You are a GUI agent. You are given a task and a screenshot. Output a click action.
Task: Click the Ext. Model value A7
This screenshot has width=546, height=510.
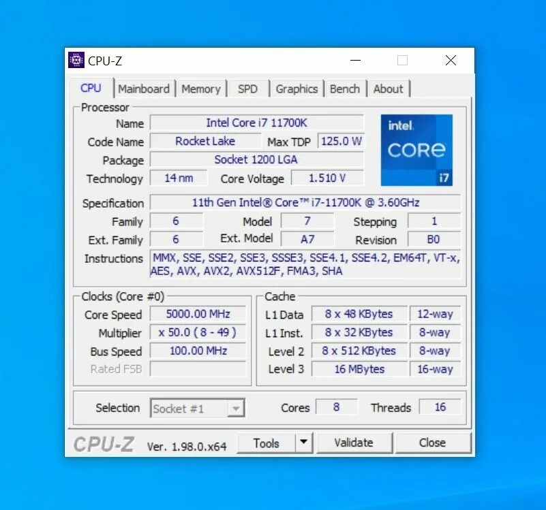[307, 240]
